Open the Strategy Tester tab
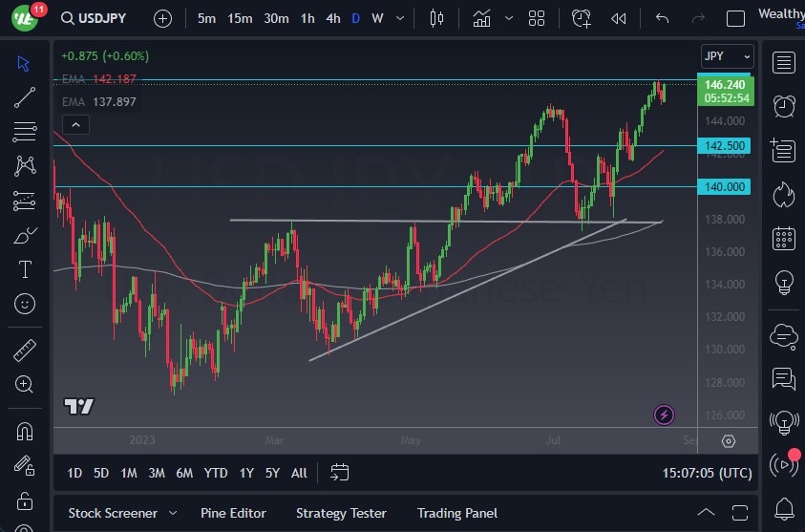This screenshot has height=532, width=805. pos(341,513)
